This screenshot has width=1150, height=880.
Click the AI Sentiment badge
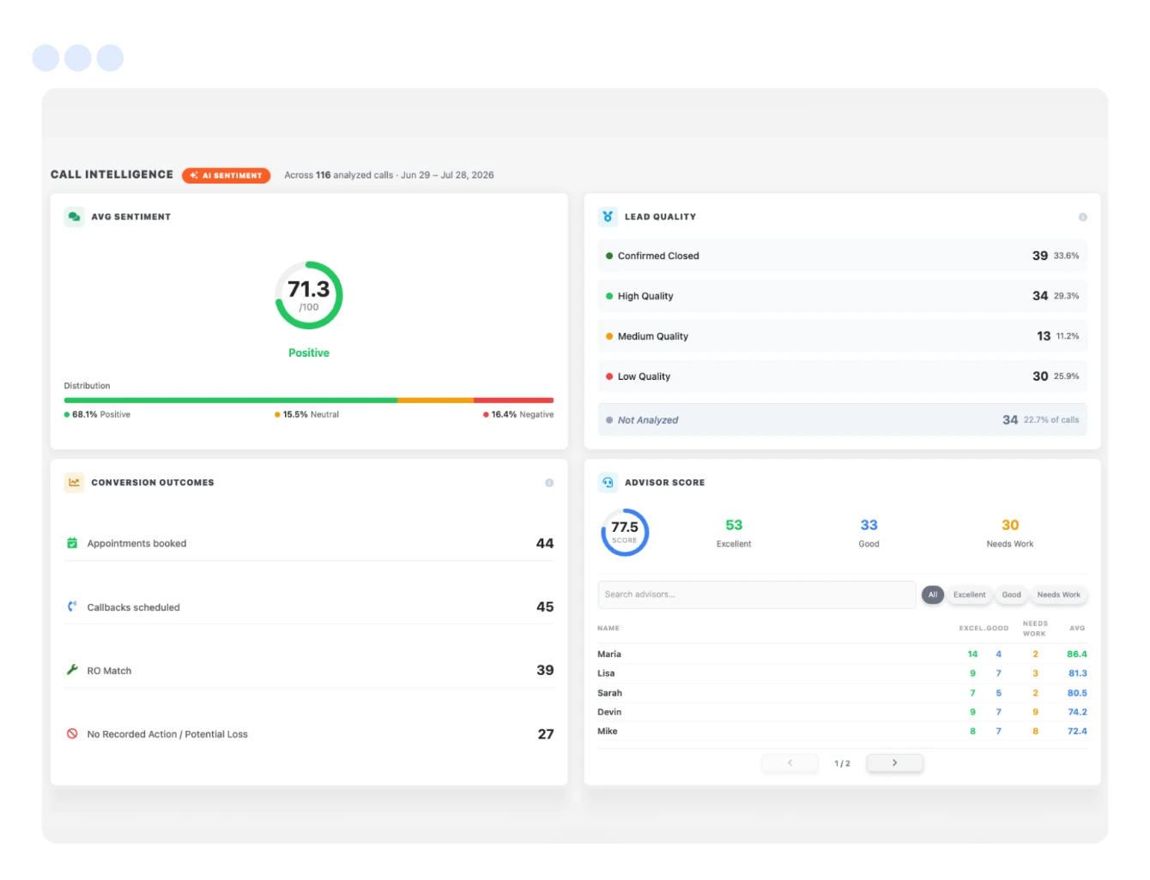pos(226,175)
